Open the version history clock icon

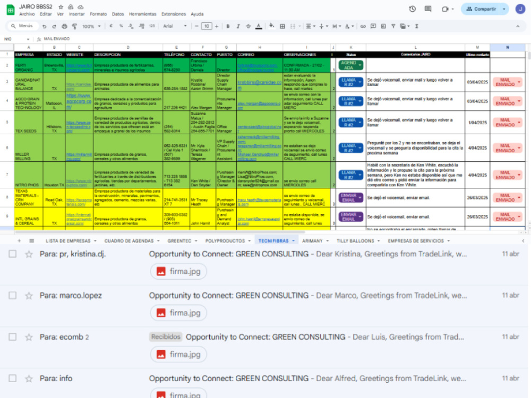(x=412, y=9)
